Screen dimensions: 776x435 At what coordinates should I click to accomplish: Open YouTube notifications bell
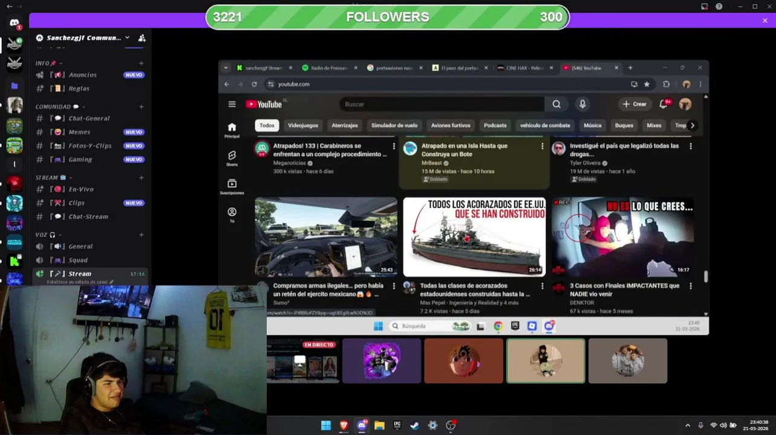[664, 104]
